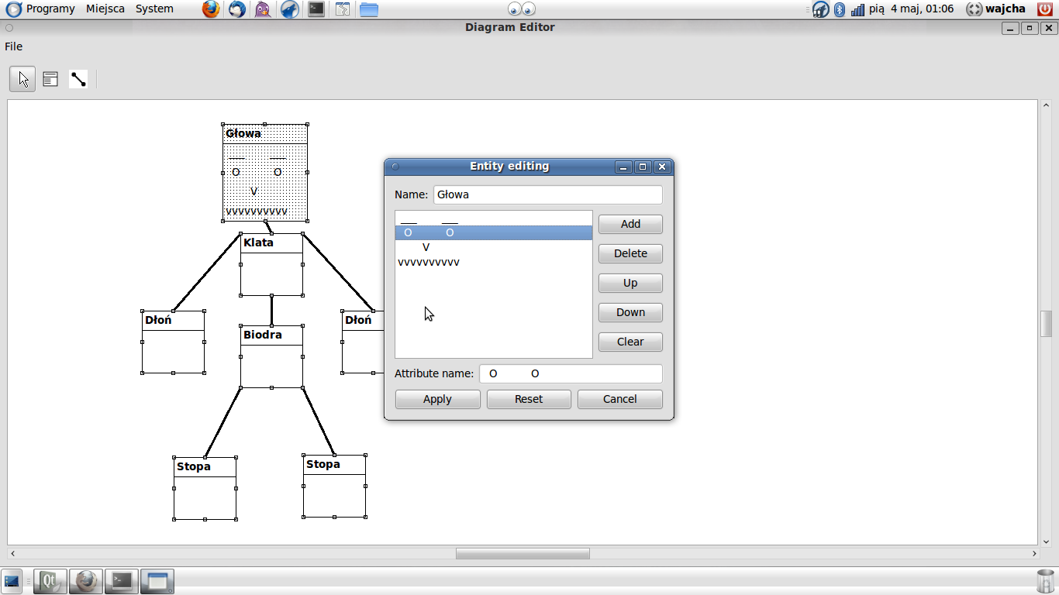
Task: Choose the entity creation tool icon
Action: (x=50, y=79)
